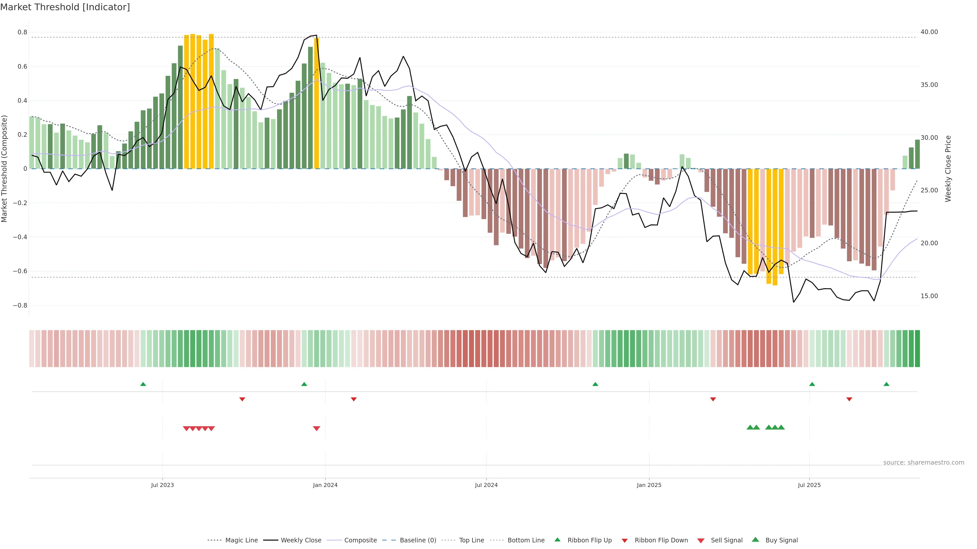Click the last ribbon flip up marker
This screenshot has height=549, width=977.
(x=886, y=384)
